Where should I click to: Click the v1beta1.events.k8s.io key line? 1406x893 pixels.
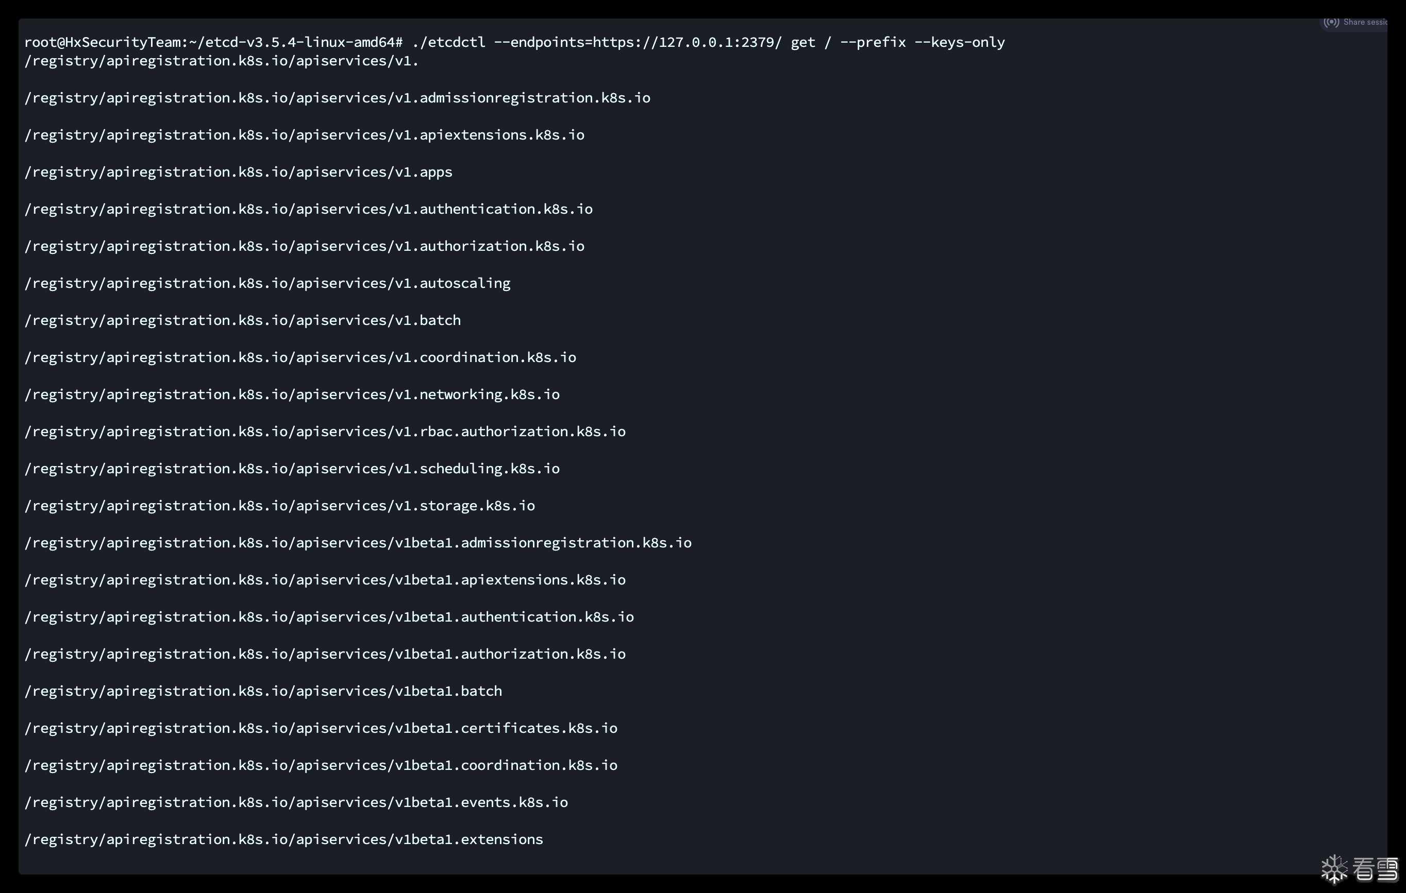pos(296,802)
